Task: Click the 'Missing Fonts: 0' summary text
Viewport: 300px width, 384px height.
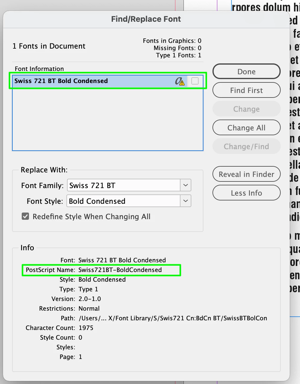Action: click(x=177, y=48)
